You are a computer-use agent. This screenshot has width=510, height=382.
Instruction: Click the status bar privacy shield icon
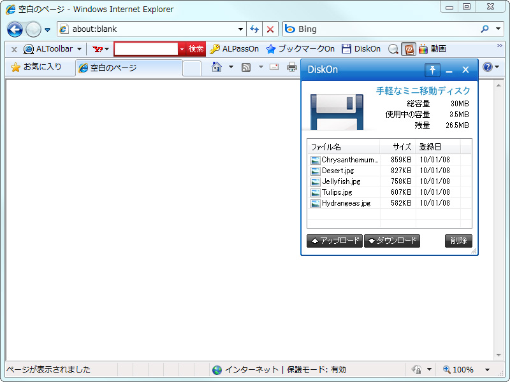point(416,369)
